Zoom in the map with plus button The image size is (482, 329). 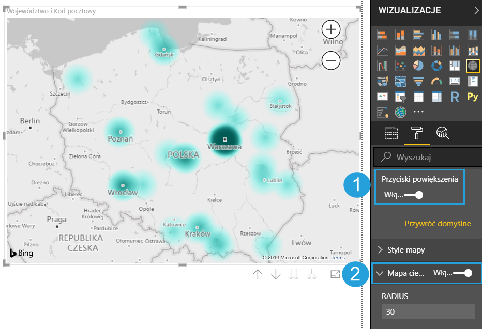[x=331, y=28]
